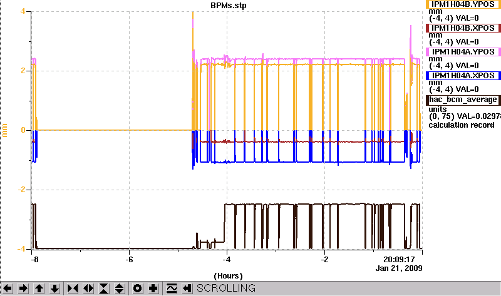Image resolution: width=501 pixels, height=296 pixels.
Task: Click the pan up arrow button
Action: coord(39,288)
